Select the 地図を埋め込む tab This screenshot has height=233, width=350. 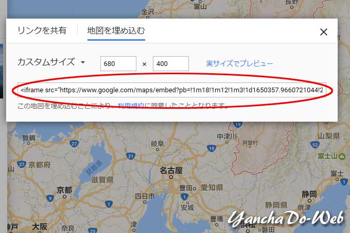point(116,30)
